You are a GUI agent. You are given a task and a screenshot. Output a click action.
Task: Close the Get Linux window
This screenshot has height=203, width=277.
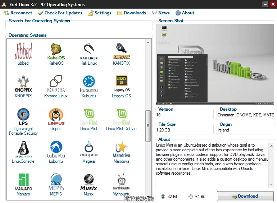tap(273, 4)
